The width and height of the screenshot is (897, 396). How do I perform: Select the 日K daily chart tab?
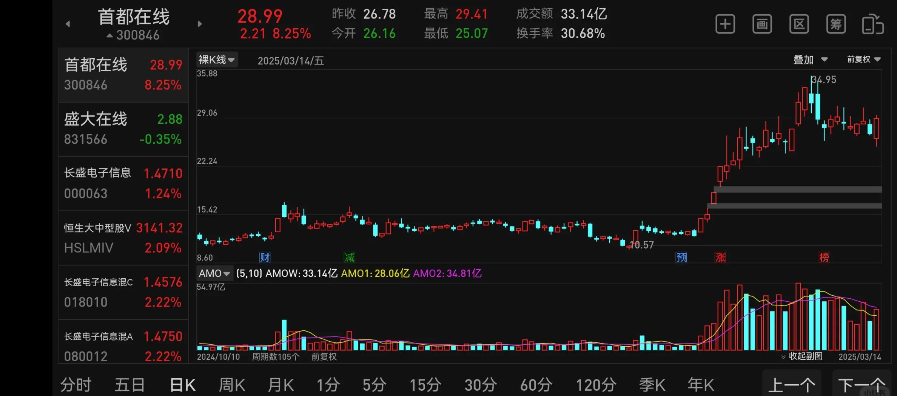coord(183,385)
